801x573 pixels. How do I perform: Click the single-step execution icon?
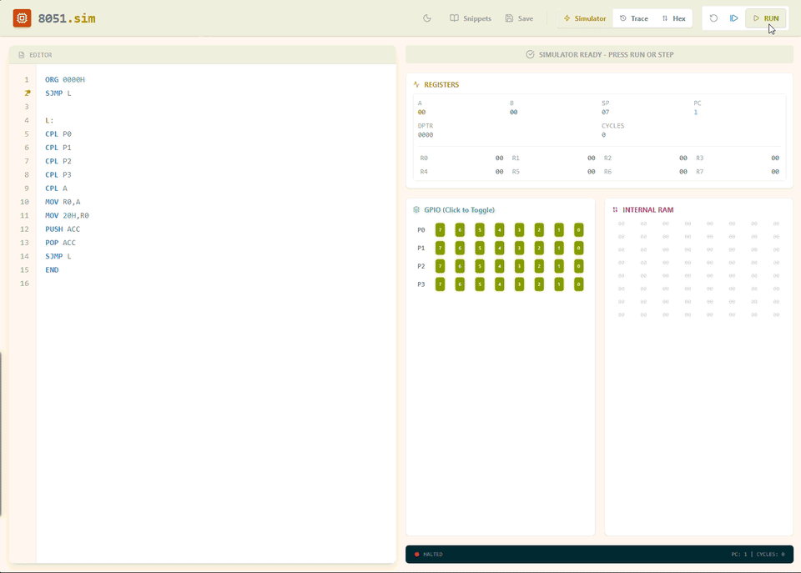point(734,18)
